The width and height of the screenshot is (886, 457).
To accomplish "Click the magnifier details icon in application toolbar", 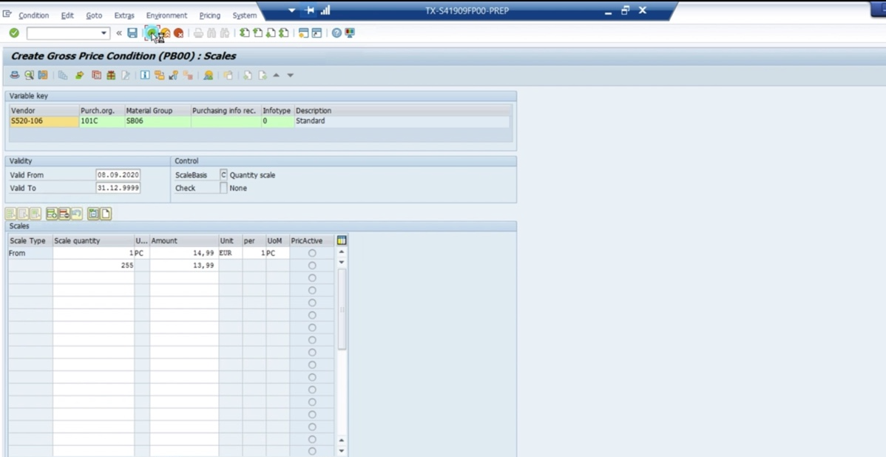I will coord(29,75).
